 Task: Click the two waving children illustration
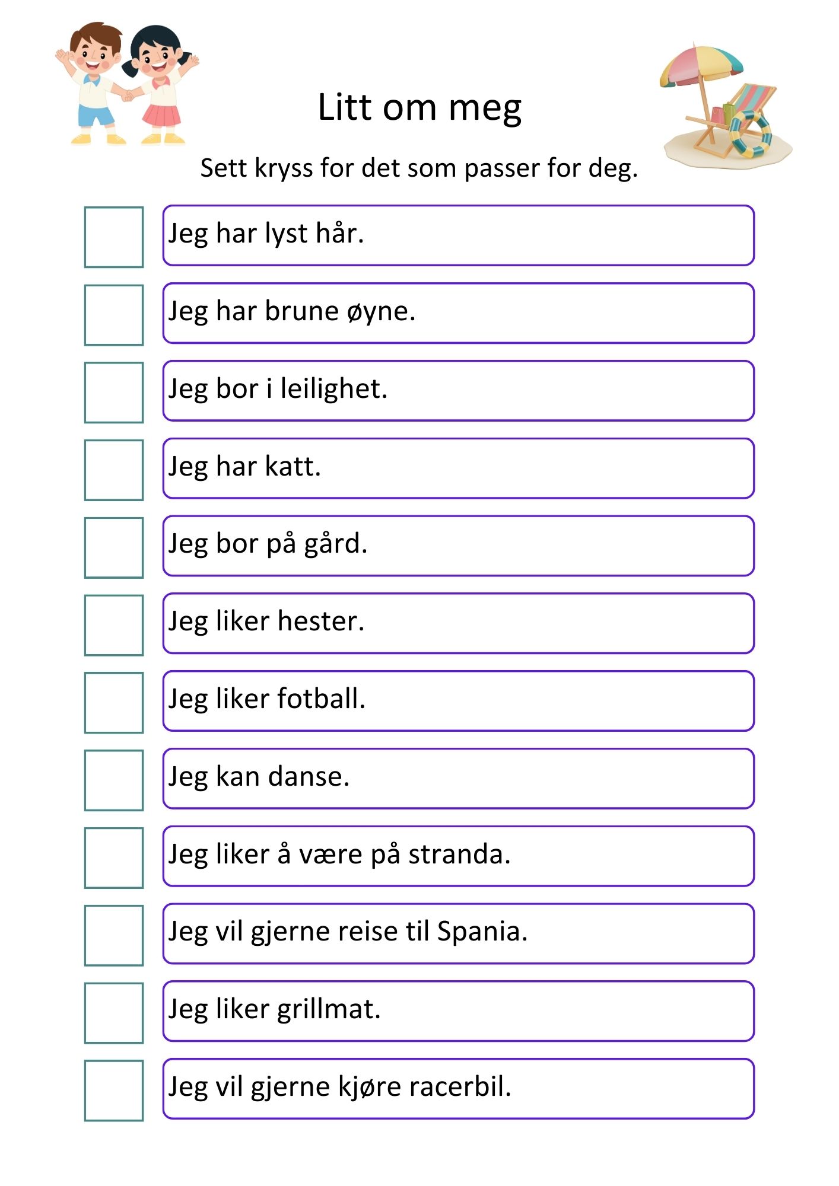coord(127,84)
